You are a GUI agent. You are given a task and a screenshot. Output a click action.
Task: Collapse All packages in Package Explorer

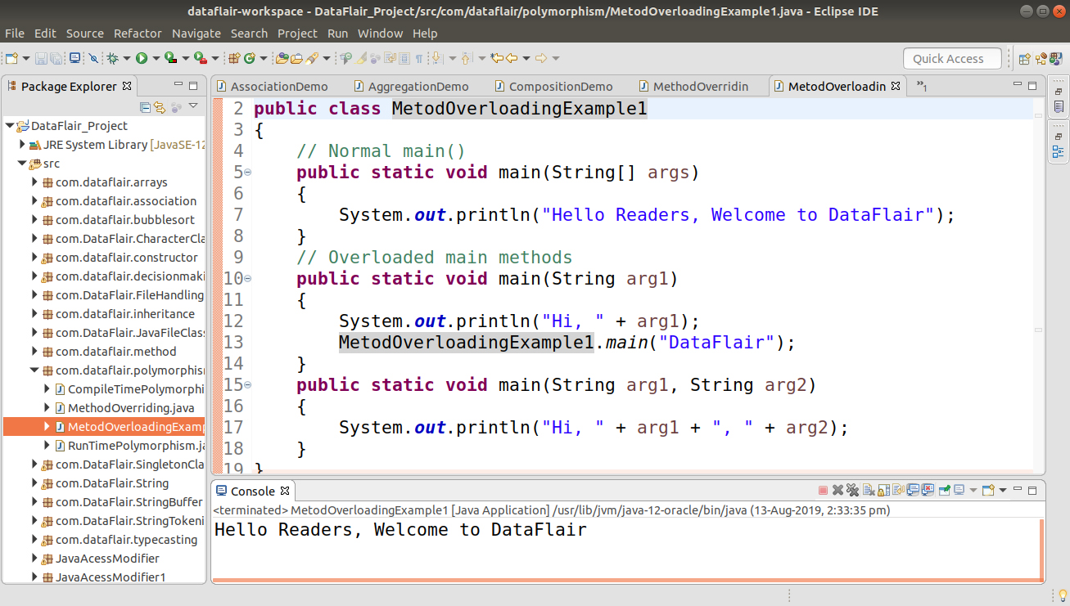point(145,107)
